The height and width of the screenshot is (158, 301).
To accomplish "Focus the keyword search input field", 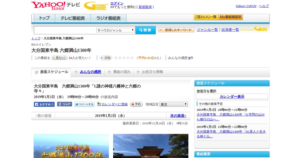I will (x=65, y=30).
